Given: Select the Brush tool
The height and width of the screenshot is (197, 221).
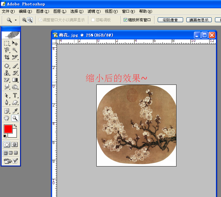Looking at the screenshot, I should pyautogui.click(x=15, y=66).
